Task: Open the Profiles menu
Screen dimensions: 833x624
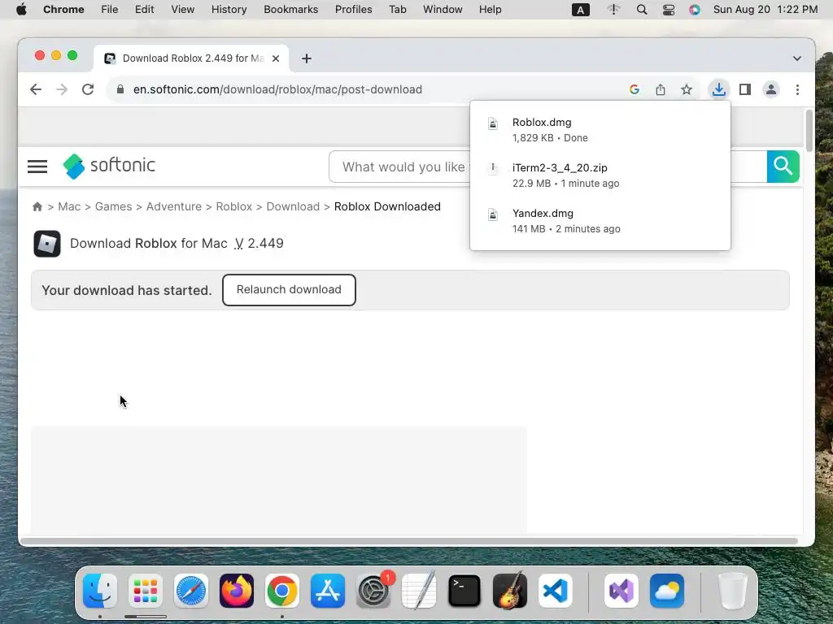Action: pyautogui.click(x=353, y=10)
